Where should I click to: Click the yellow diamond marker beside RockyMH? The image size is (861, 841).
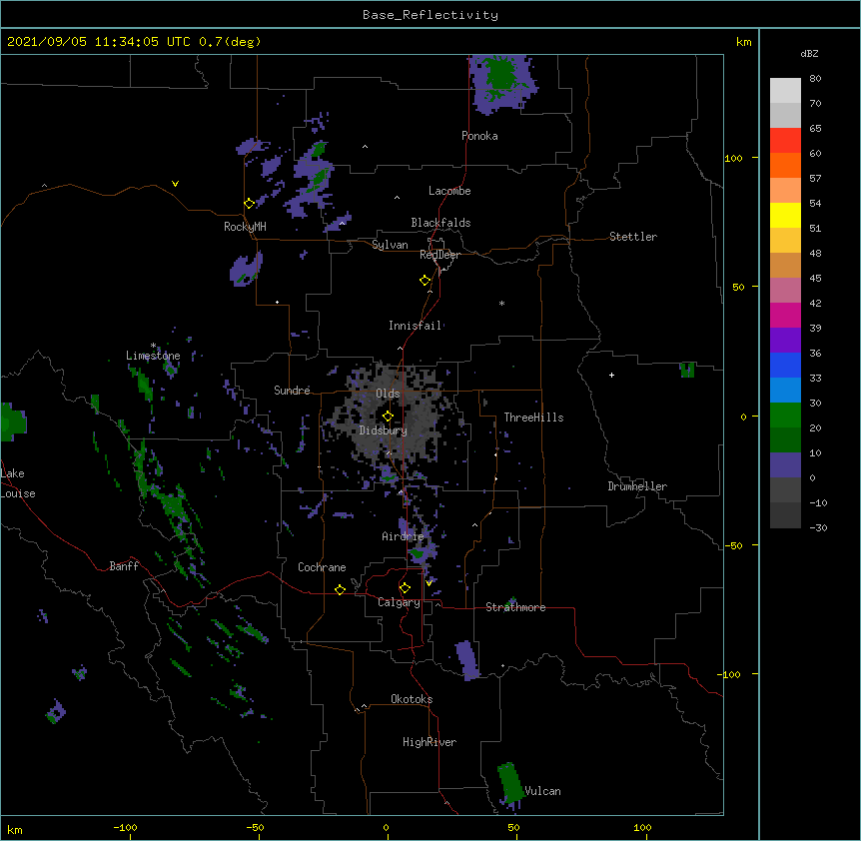click(249, 204)
